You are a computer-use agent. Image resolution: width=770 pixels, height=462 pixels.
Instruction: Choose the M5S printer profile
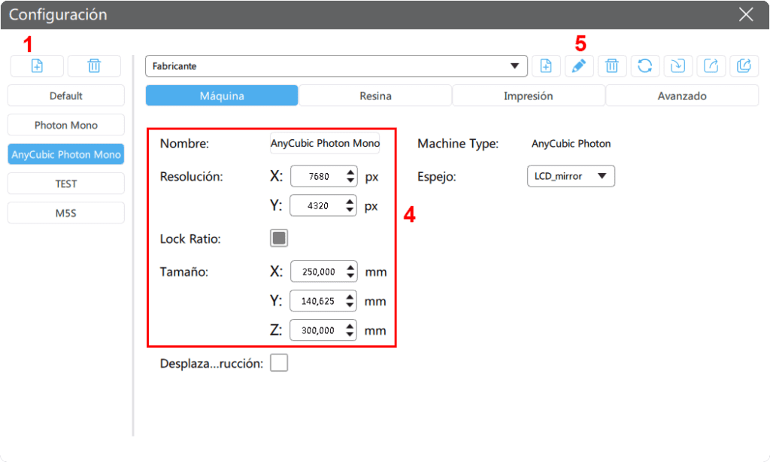[x=66, y=213]
